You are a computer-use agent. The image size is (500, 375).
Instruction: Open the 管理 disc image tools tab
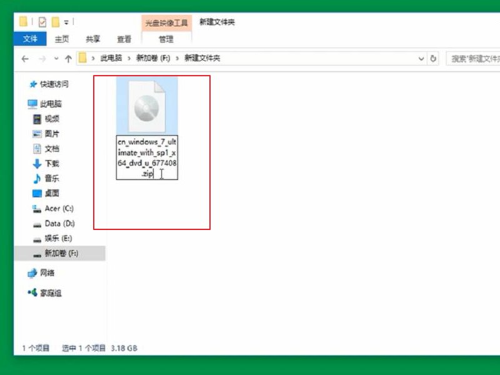coord(166,39)
